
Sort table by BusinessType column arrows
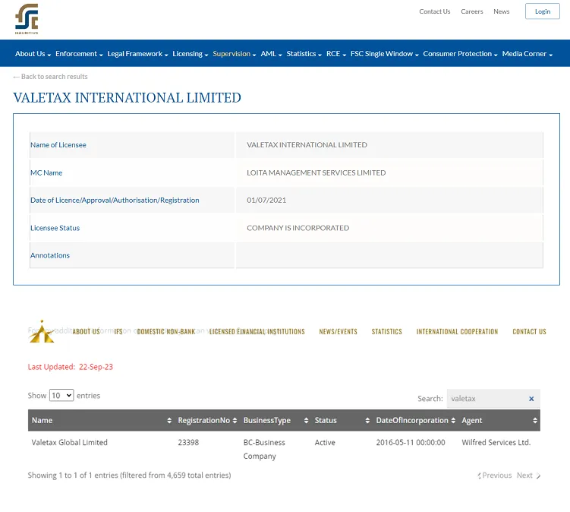click(306, 421)
